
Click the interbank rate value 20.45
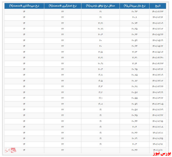click(135, 115)
